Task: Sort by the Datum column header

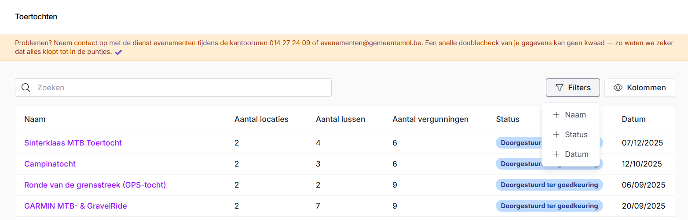Action: point(633,119)
